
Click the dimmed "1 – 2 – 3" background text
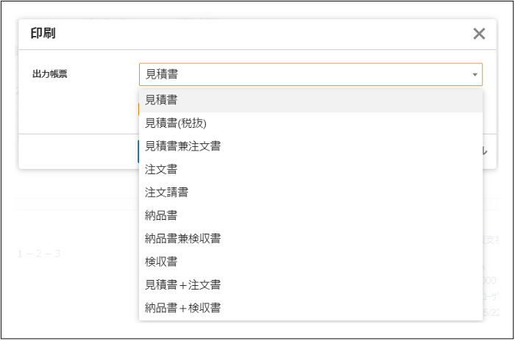[38, 254]
